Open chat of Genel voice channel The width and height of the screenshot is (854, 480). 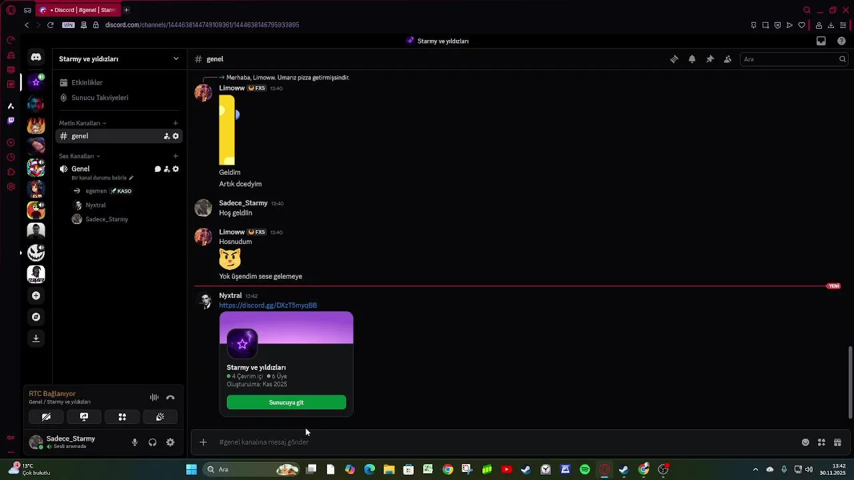tap(158, 169)
